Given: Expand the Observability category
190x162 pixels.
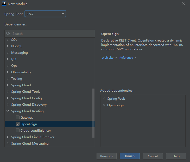Looking at the screenshot, I should pyautogui.click(x=8, y=72).
